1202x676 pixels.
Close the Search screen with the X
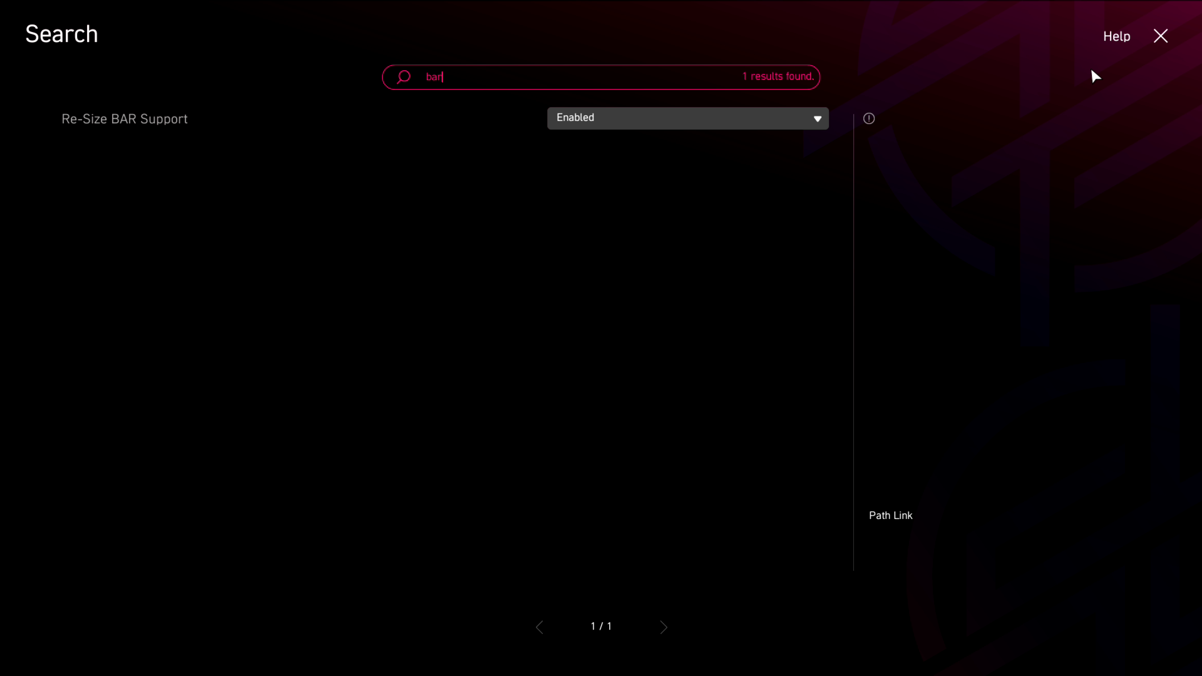tap(1161, 36)
